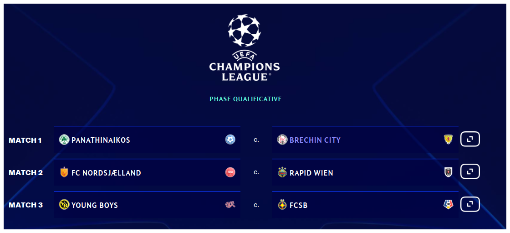Viewport: 510px width, 233px height.
Task: Click the Swiss federation badge beside Young Boys
Action: click(x=230, y=204)
